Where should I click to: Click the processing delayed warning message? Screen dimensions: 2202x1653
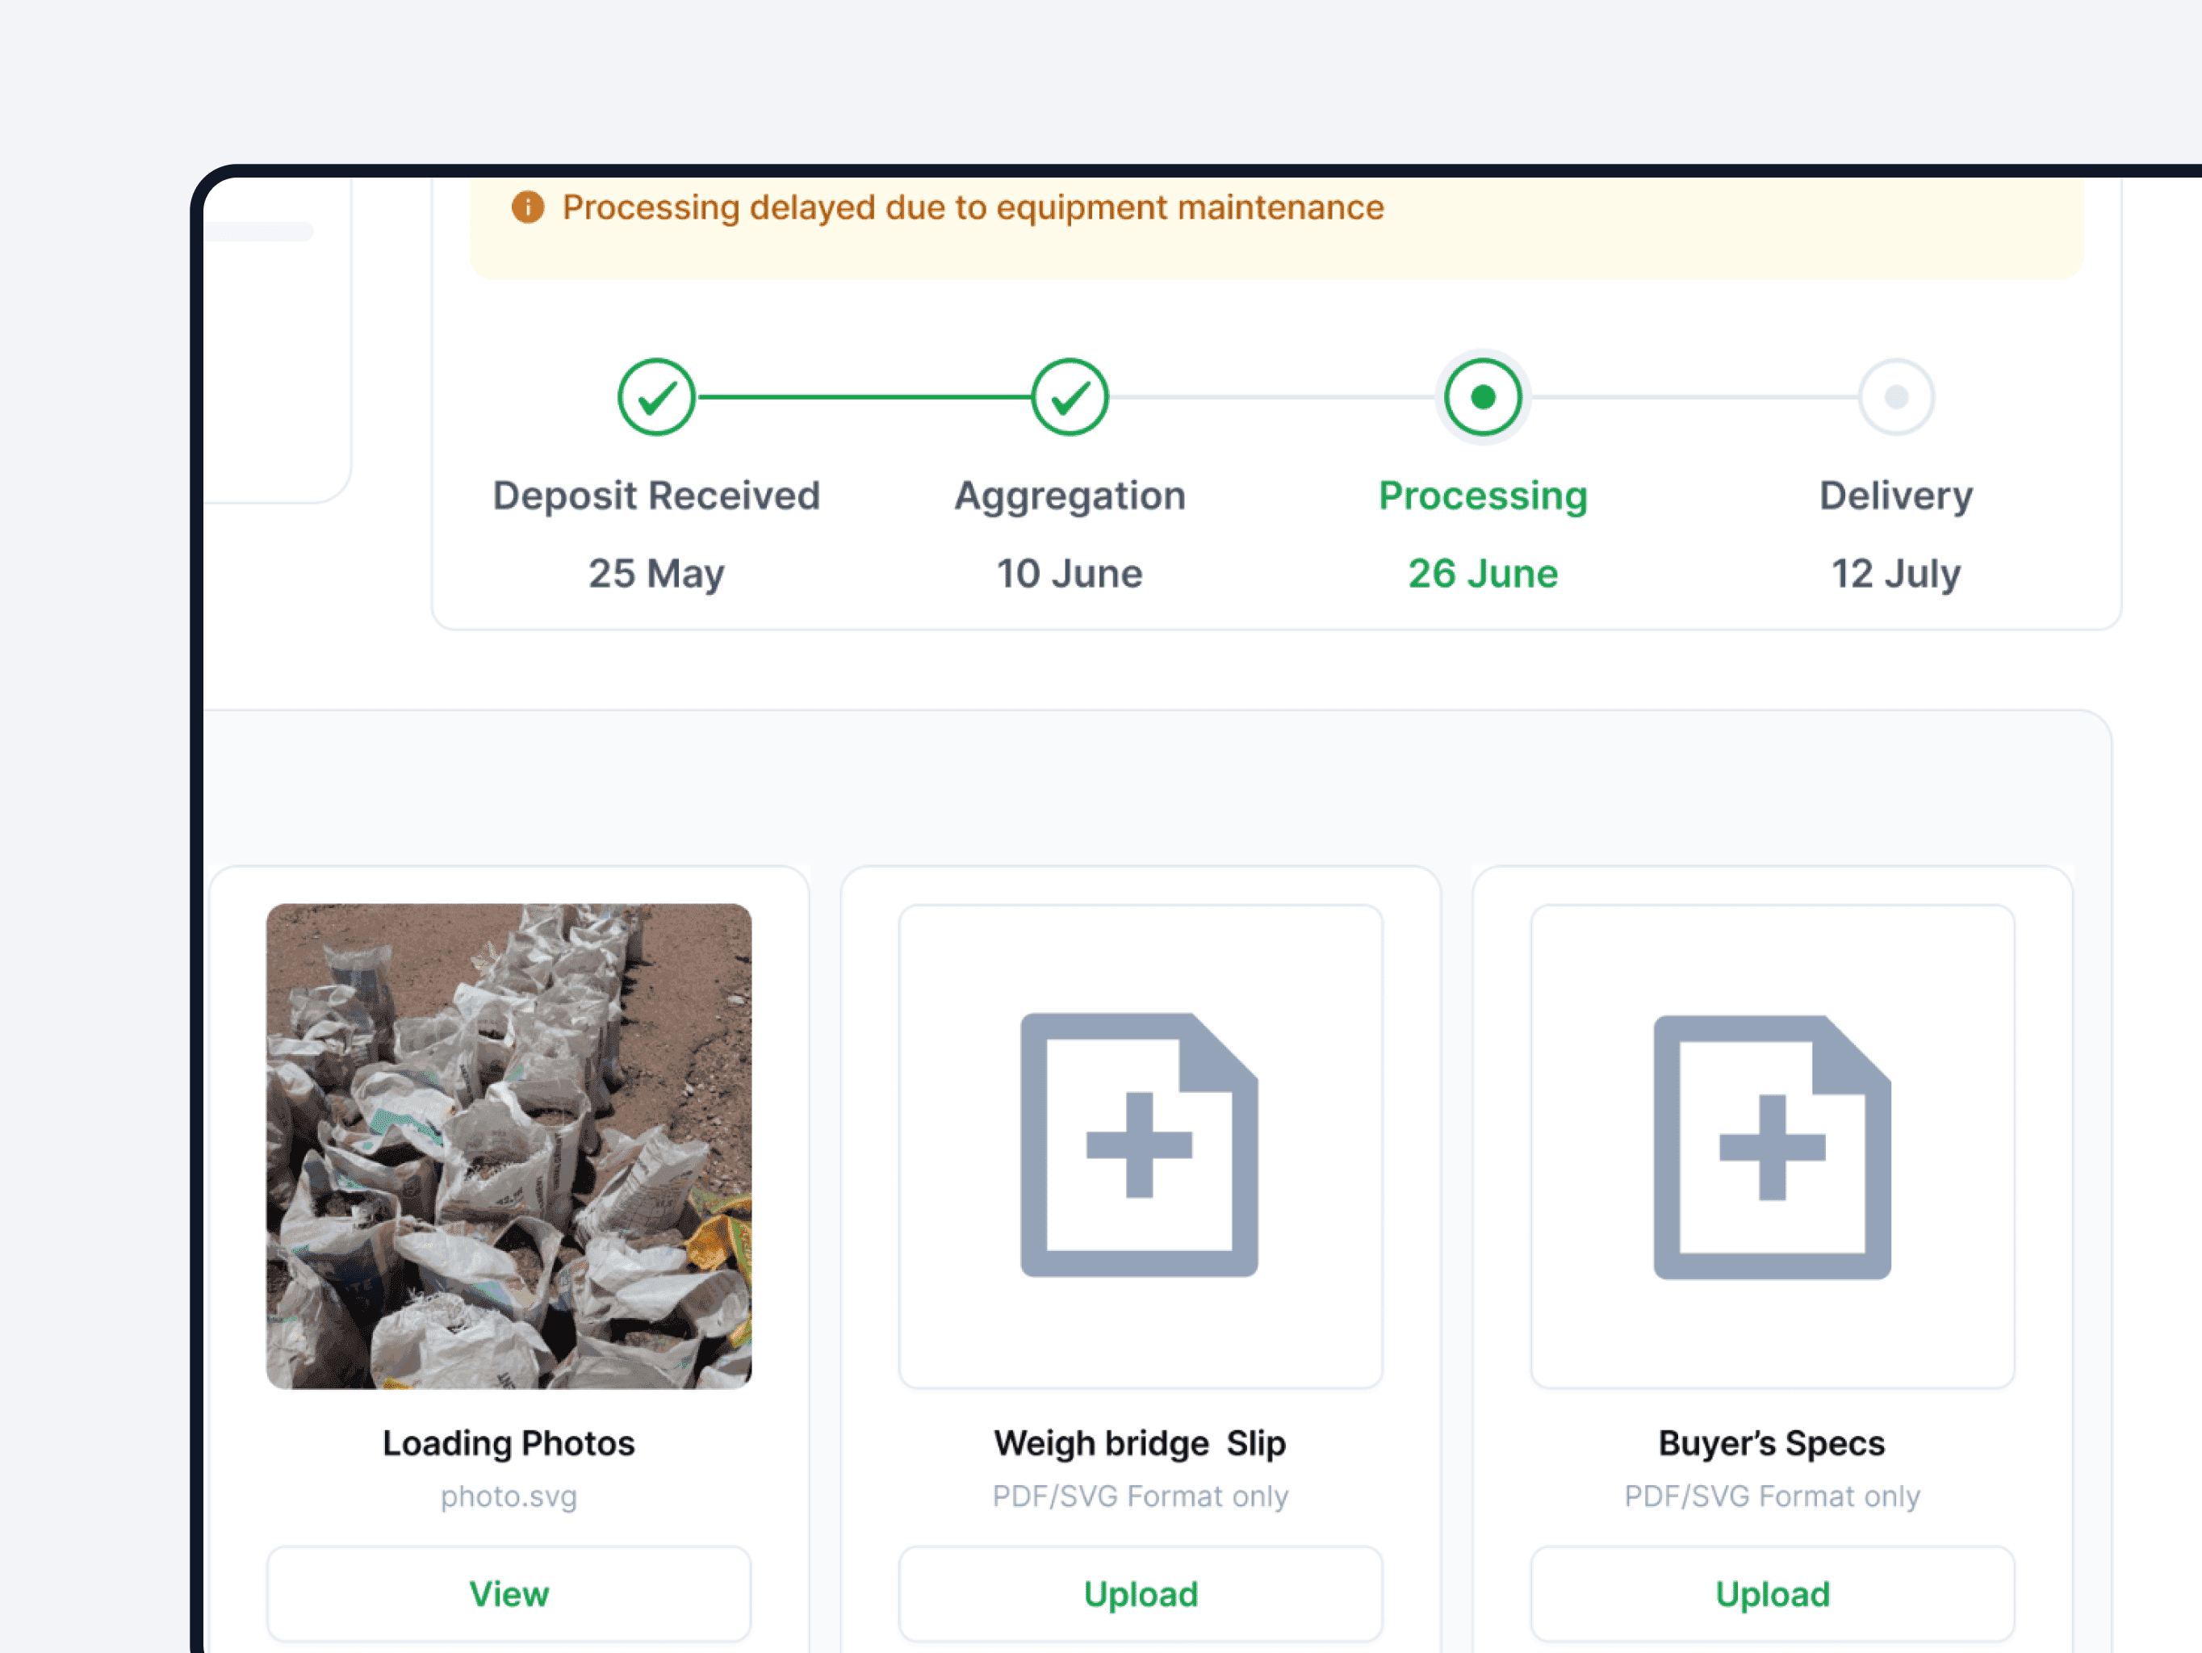click(973, 207)
